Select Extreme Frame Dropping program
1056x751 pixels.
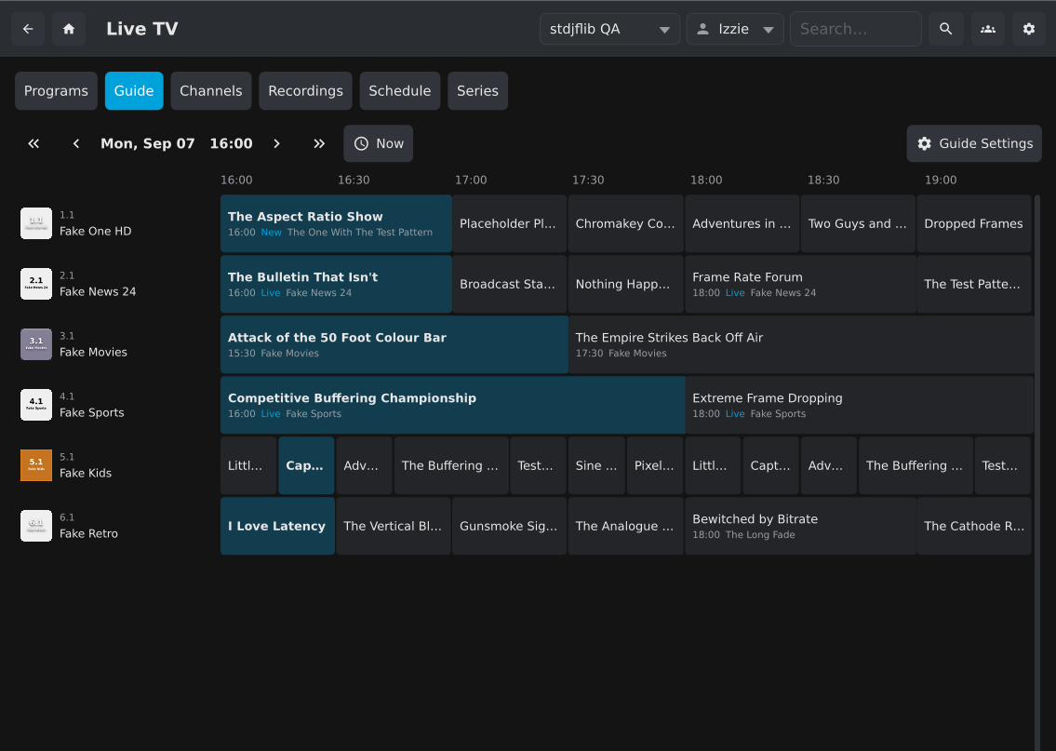860,406
